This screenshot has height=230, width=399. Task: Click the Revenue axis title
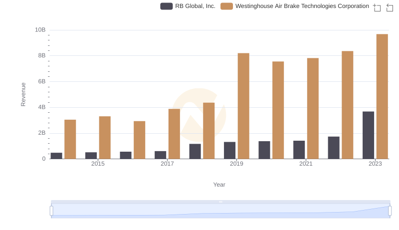(23, 94)
